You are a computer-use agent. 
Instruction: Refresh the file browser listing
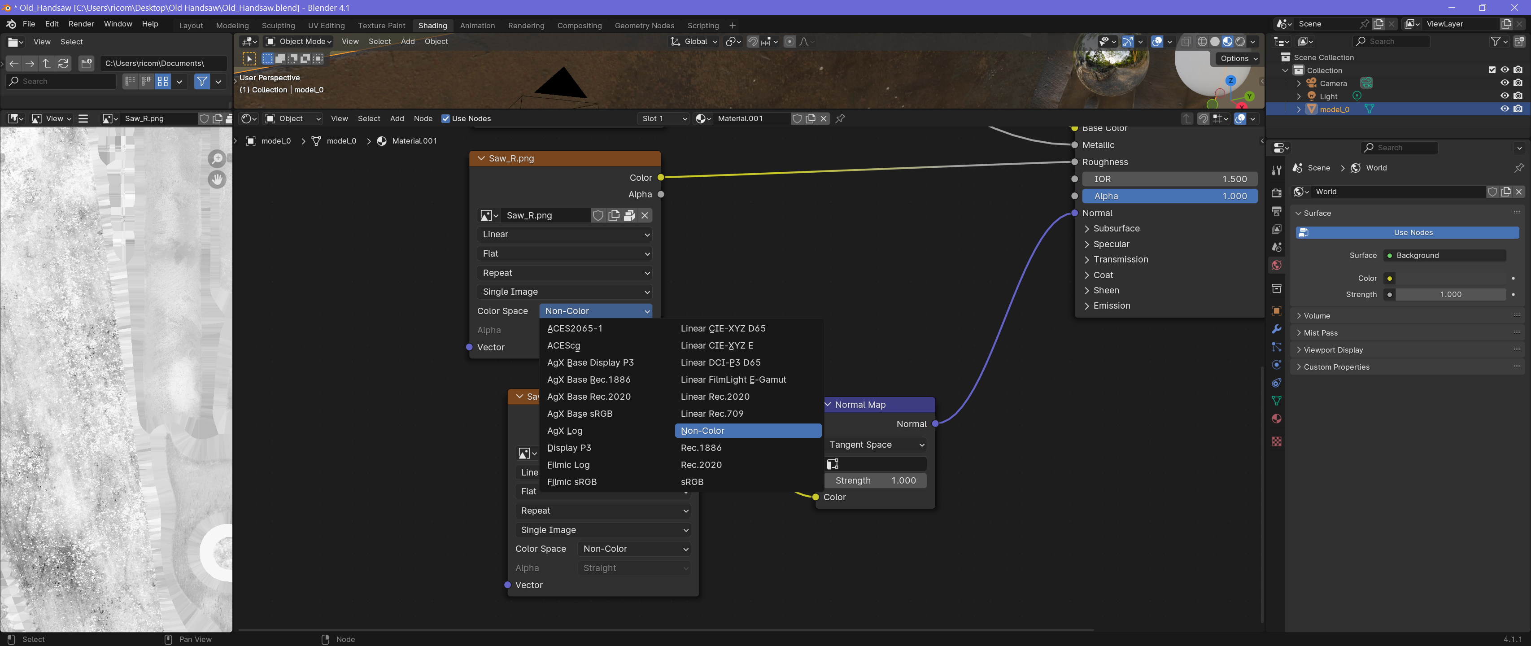63,63
